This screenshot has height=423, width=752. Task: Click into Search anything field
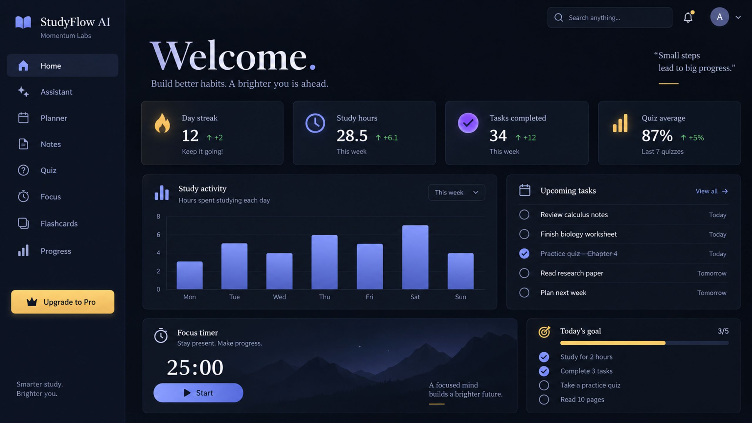point(610,18)
